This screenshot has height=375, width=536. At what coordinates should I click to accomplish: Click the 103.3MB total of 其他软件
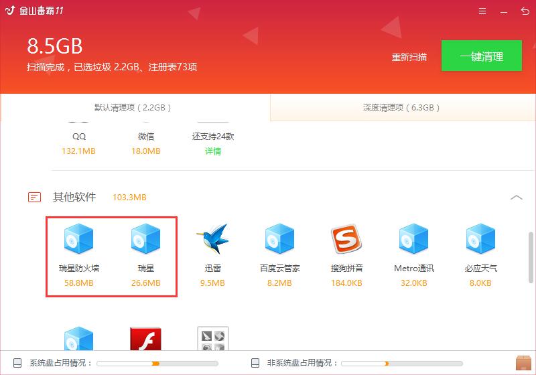tap(129, 198)
